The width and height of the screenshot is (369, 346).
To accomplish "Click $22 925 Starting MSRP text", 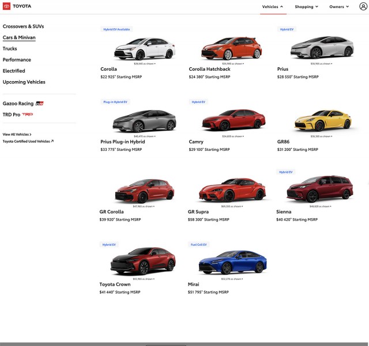I will click(121, 77).
